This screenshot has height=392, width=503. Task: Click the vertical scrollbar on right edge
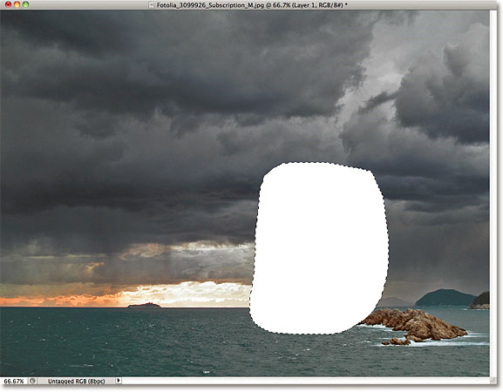coord(493,193)
